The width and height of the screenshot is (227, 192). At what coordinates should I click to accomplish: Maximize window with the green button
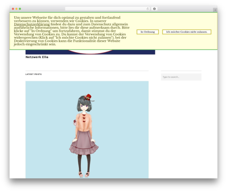pos(20,9)
